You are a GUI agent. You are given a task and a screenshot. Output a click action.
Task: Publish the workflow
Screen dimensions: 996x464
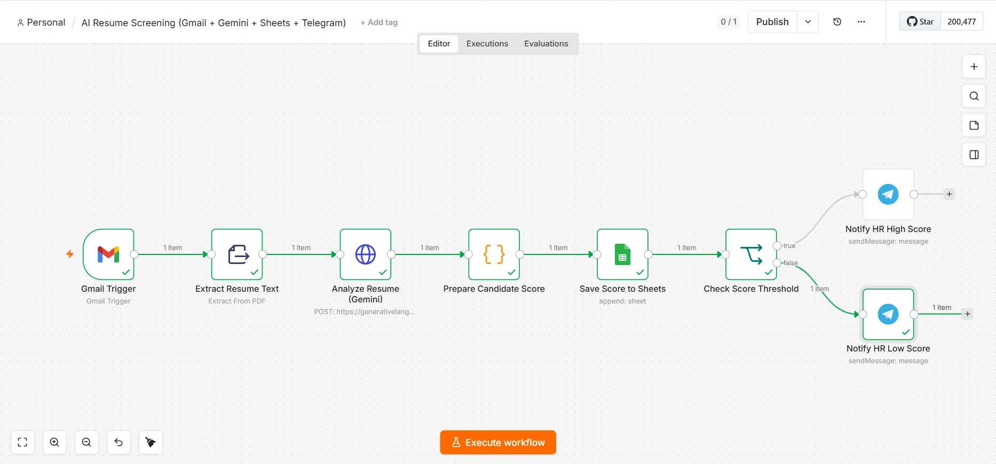coord(772,22)
